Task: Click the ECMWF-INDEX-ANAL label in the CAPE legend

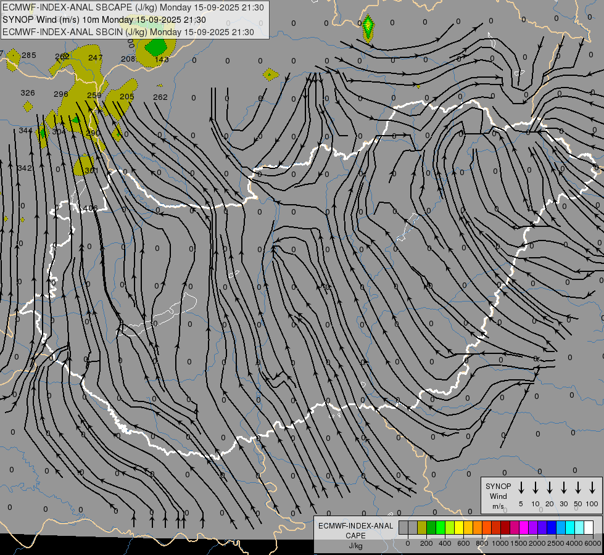Action: click(356, 526)
